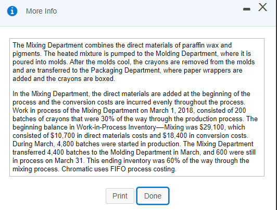Click the $10,700 direct materials figure
The width and height of the screenshot is (277, 210).
(x=62, y=136)
